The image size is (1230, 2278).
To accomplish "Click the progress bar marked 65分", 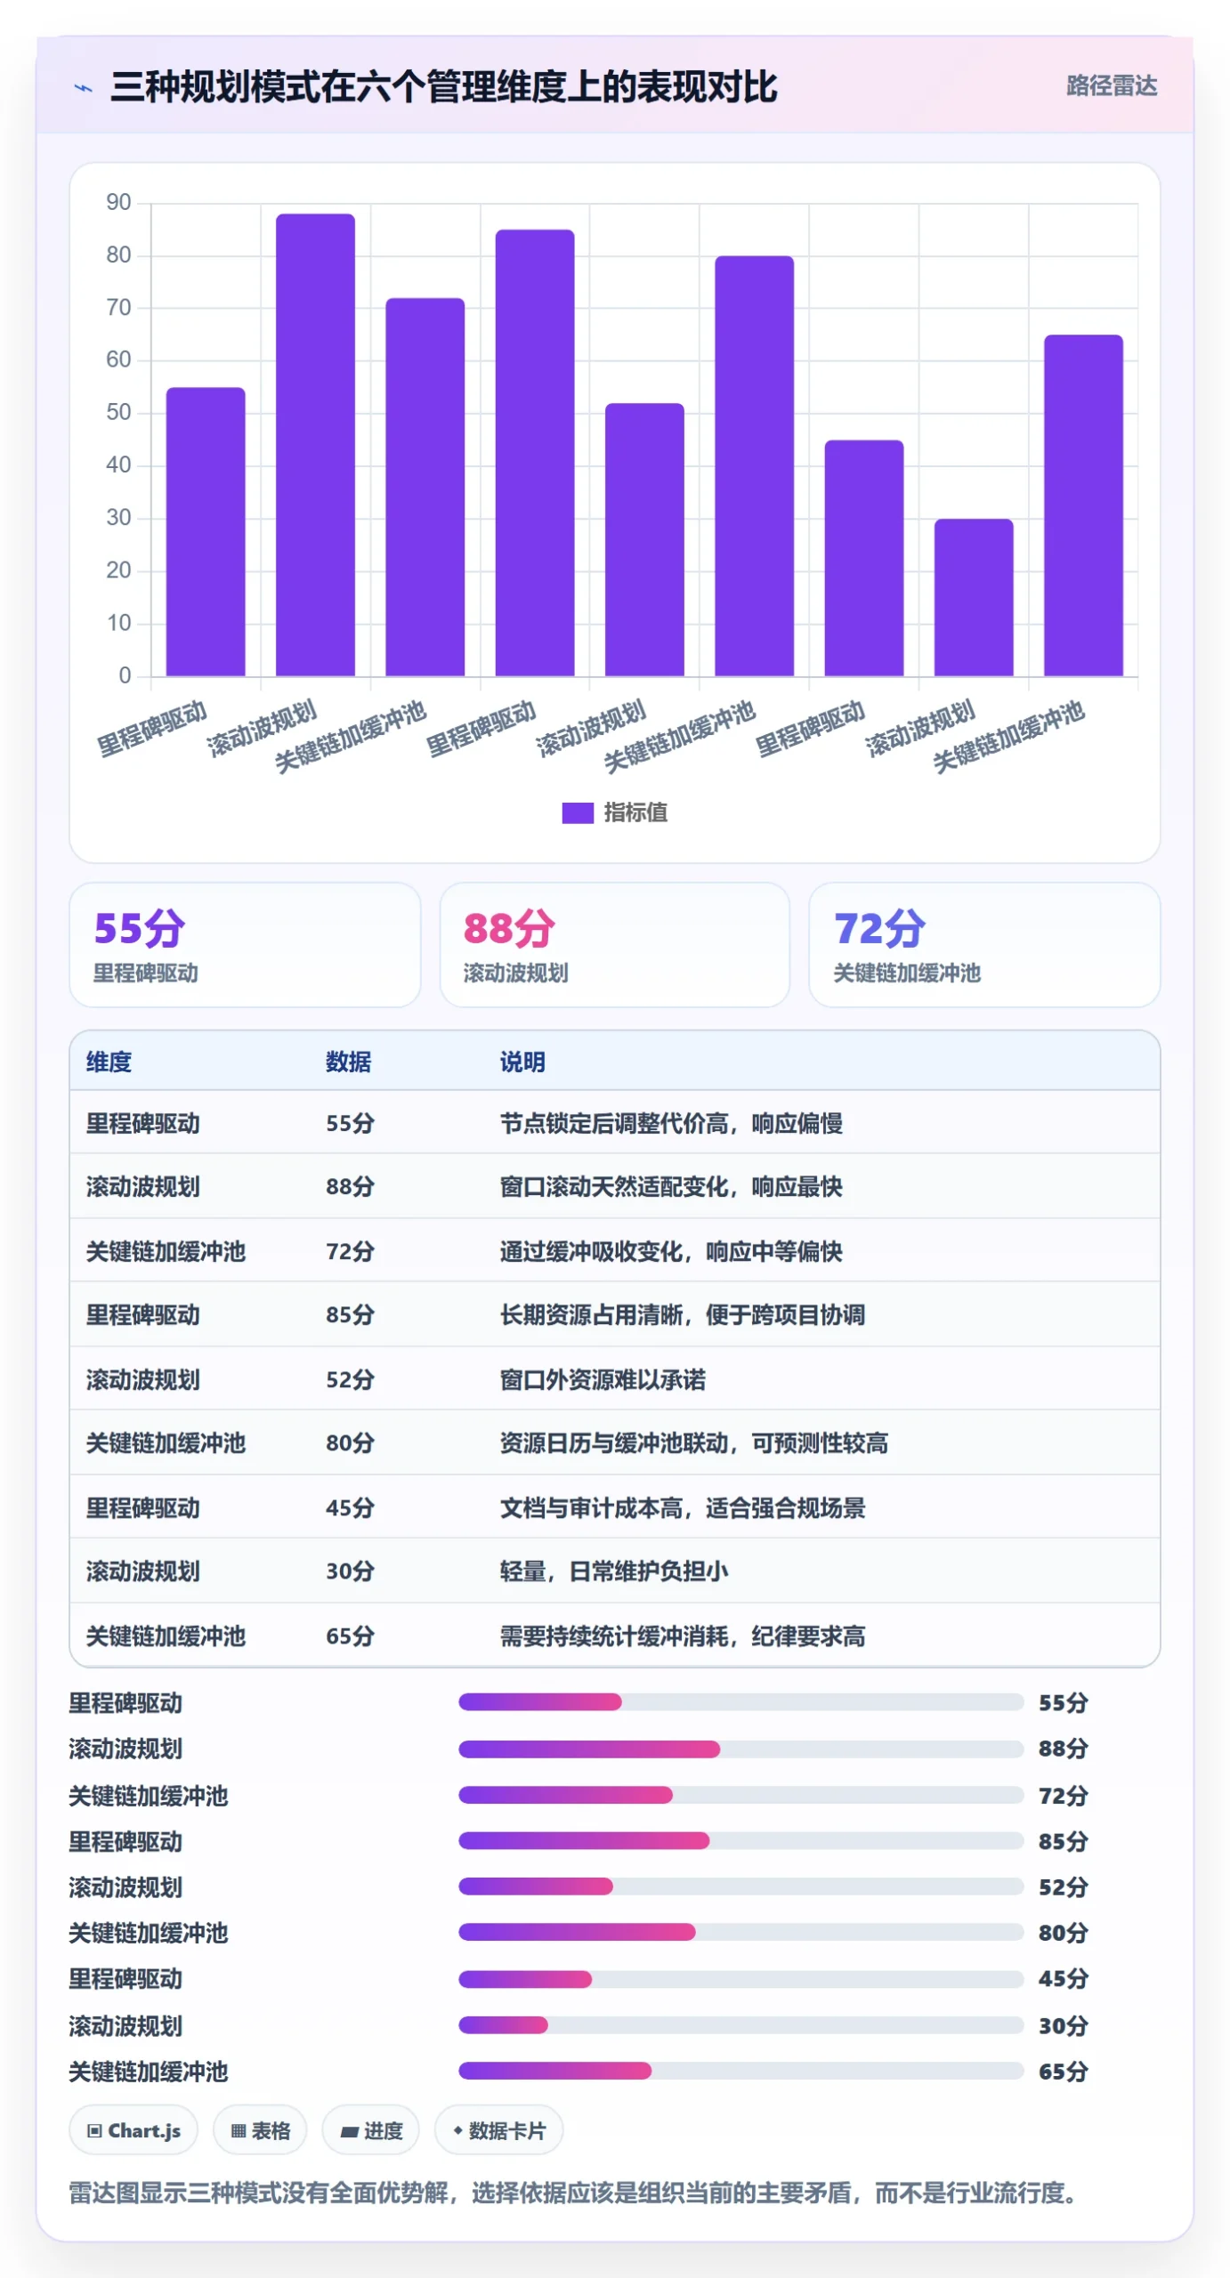I will (x=740, y=2071).
